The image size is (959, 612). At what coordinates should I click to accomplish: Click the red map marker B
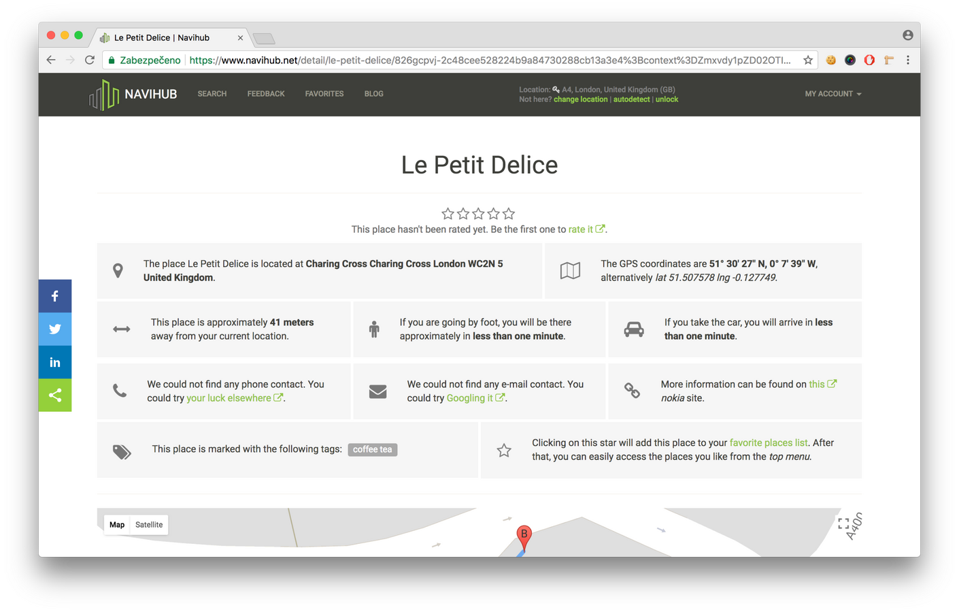pos(524,535)
